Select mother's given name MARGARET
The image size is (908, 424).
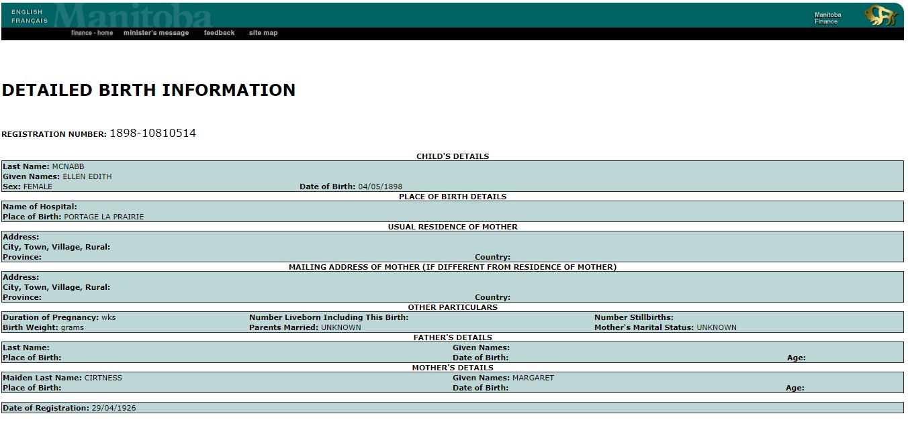tap(533, 378)
